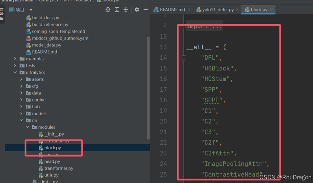
Task: Select mkdocs_github_authors.yaml file
Action: click(61, 38)
